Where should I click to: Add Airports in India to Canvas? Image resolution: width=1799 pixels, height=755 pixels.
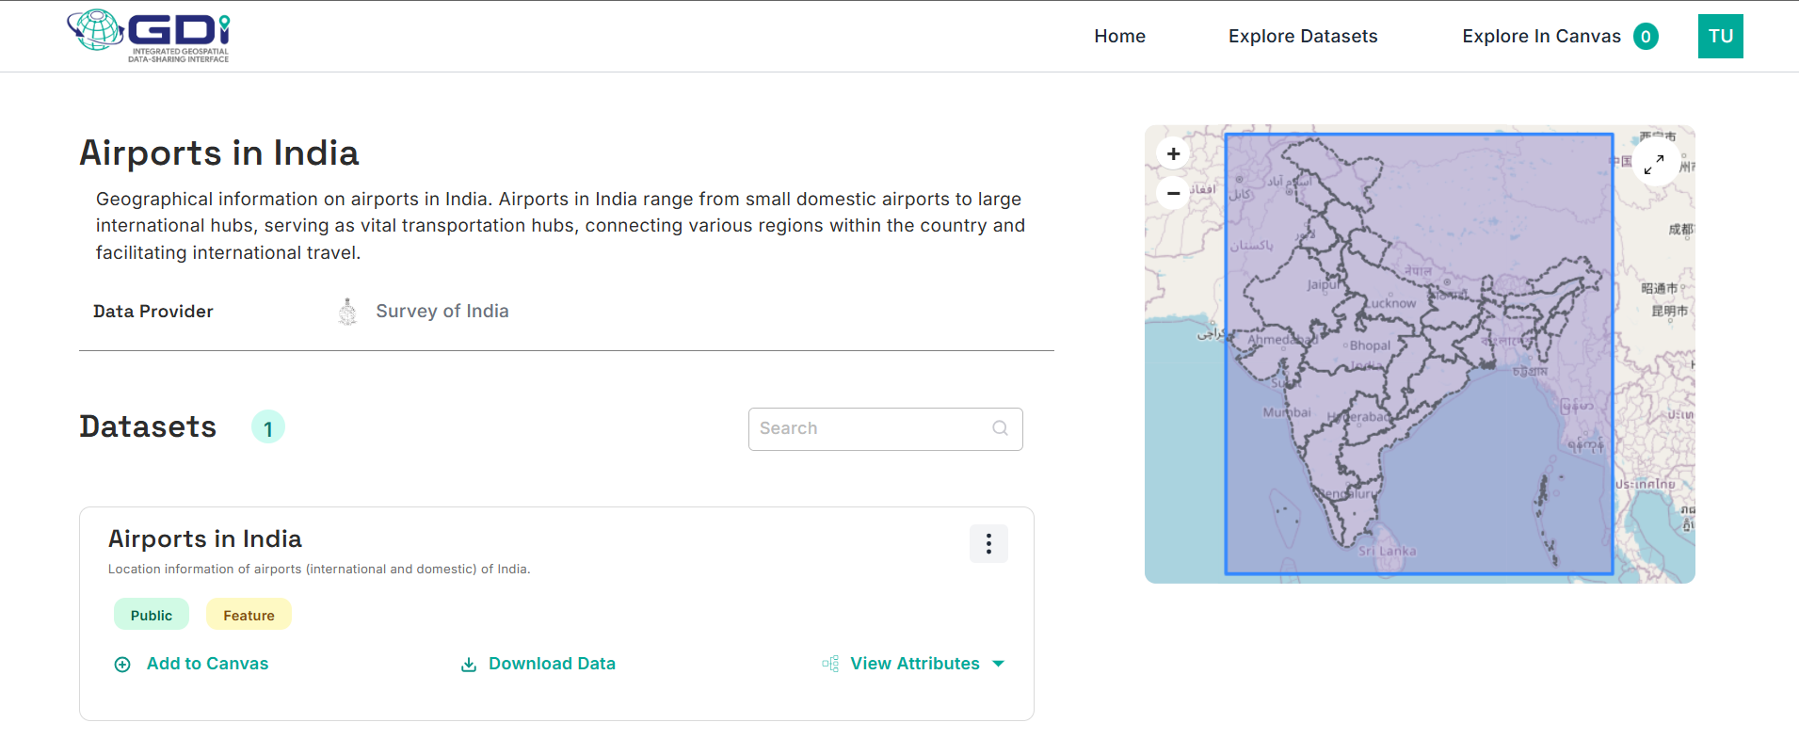pyautogui.click(x=207, y=664)
